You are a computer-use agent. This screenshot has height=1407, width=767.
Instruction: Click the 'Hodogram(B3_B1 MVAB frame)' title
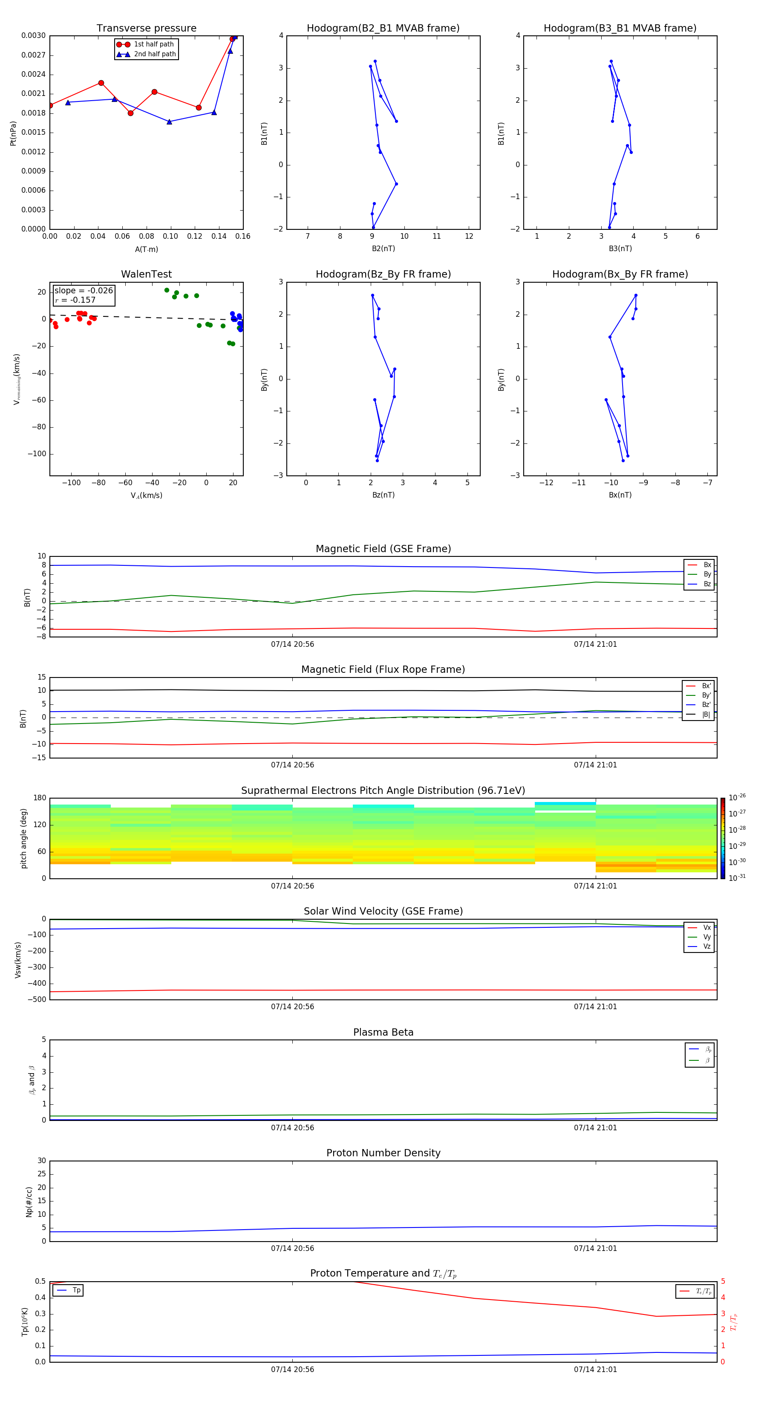click(620, 29)
